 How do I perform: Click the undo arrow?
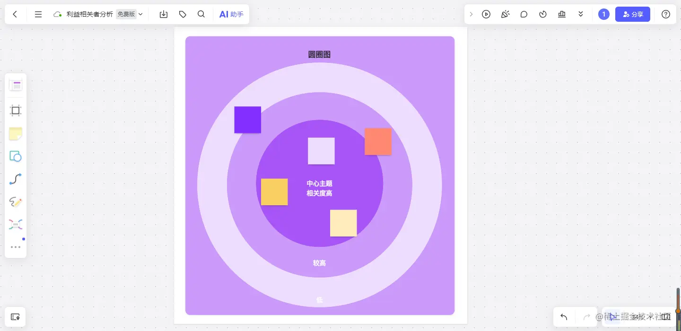[564, 317]
